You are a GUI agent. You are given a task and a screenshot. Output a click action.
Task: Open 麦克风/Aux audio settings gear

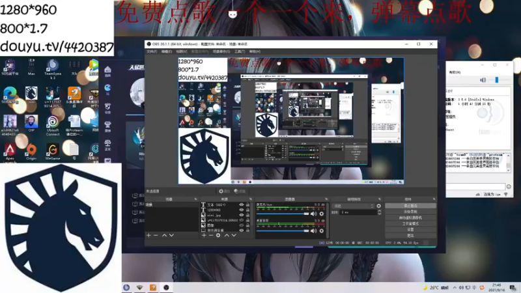click(x=321, y=214)
